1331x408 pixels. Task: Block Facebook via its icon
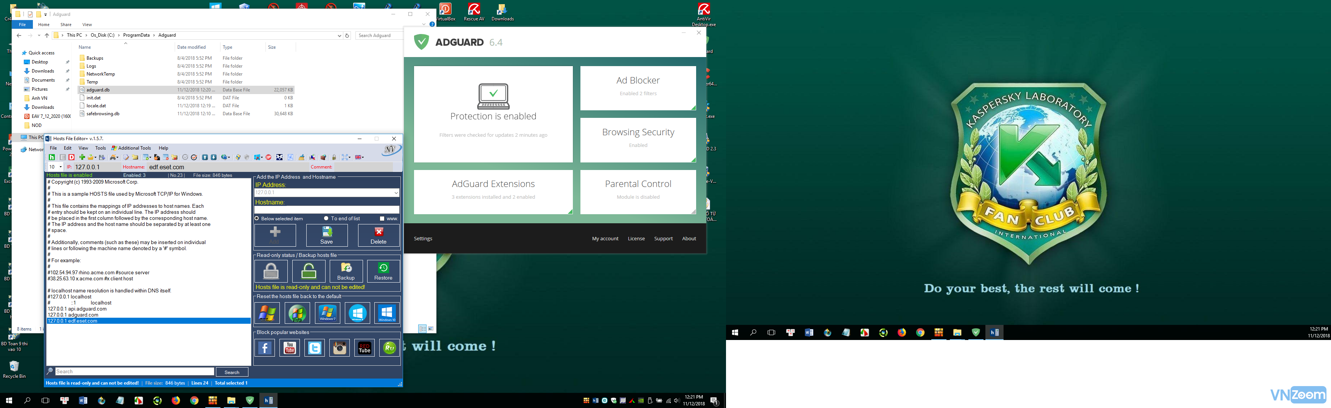coord(265,348)
